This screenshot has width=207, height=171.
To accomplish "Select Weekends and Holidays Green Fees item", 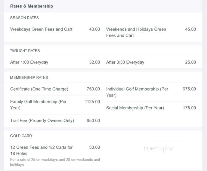I will (x=136, y=32).
